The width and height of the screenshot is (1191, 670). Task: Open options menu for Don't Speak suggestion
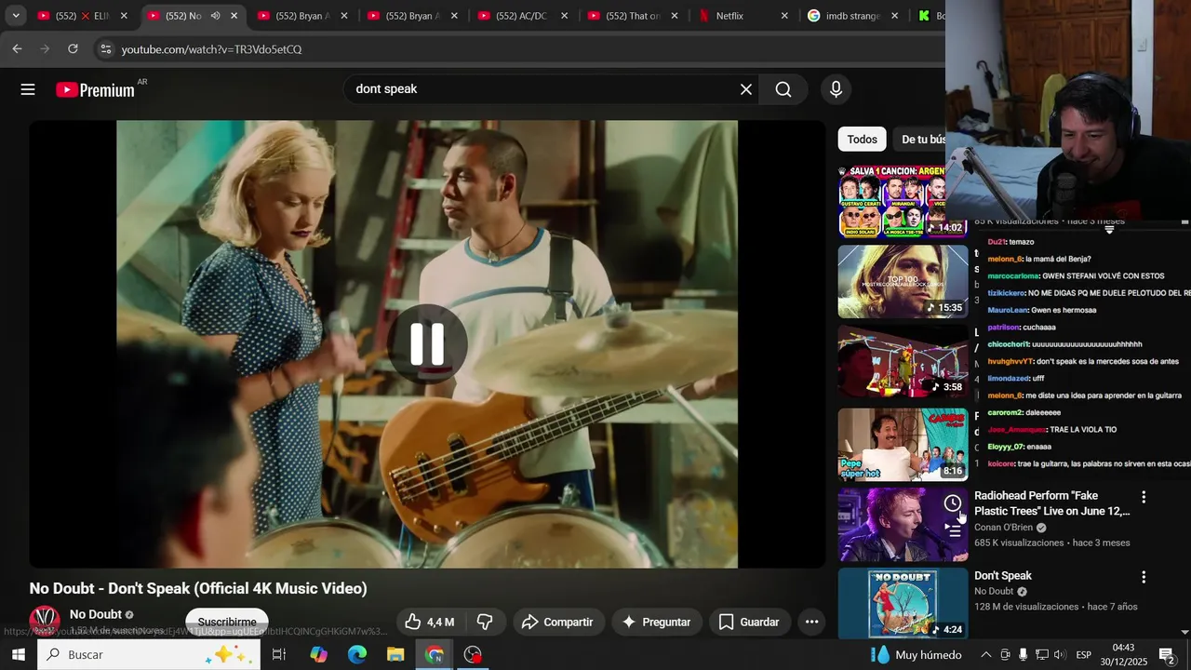point(1144,577)
